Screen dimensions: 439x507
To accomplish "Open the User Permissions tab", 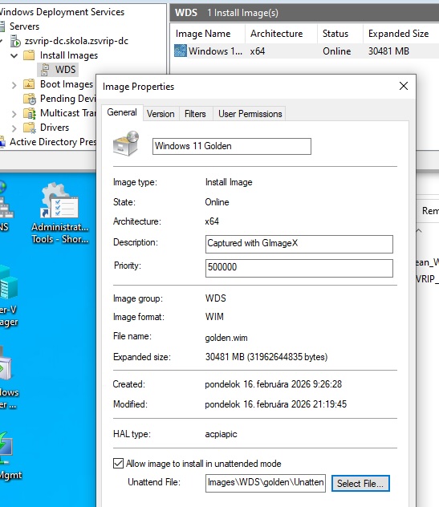I will [x=250, y=114].
